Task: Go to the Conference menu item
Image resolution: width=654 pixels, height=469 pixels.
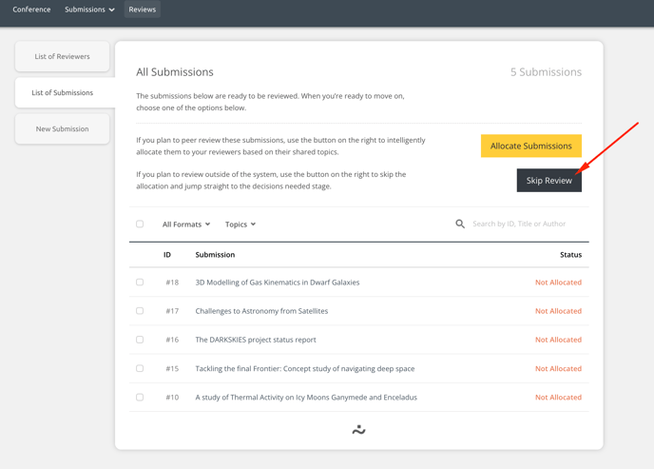Action: [31, 10]
